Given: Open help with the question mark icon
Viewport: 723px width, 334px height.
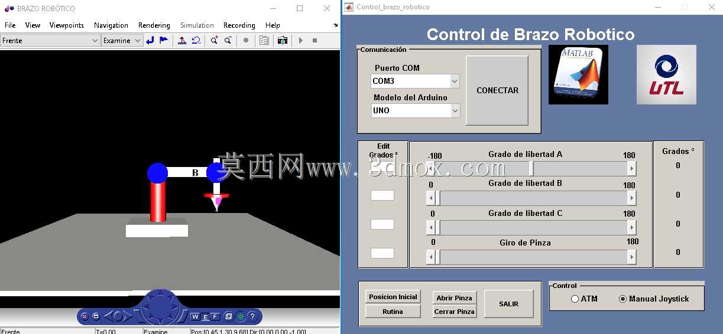Looking at the screenshot, I should [252, 316].
